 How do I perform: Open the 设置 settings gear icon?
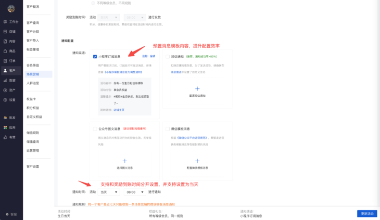[x=5, y=100]
